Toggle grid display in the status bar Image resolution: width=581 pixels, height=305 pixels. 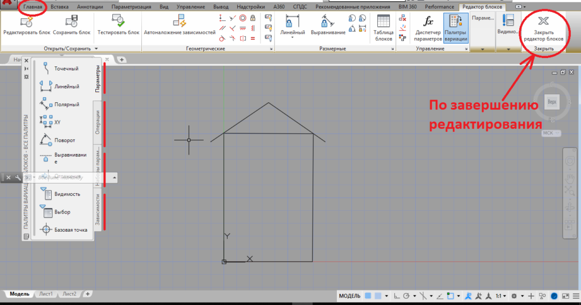click(x=368, y=296)
